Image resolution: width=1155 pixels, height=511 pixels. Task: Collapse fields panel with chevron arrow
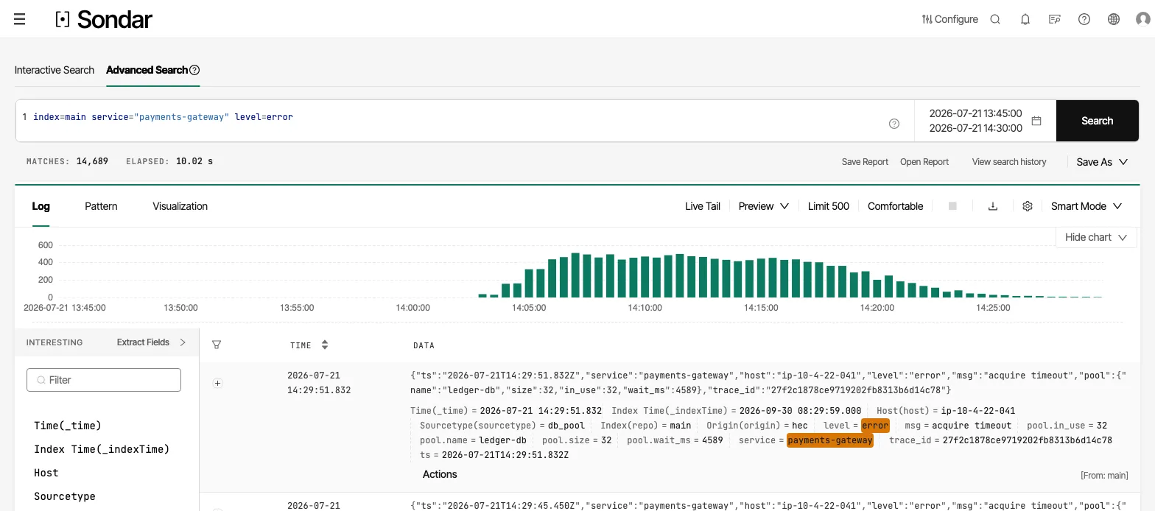(x=183, y=342)
